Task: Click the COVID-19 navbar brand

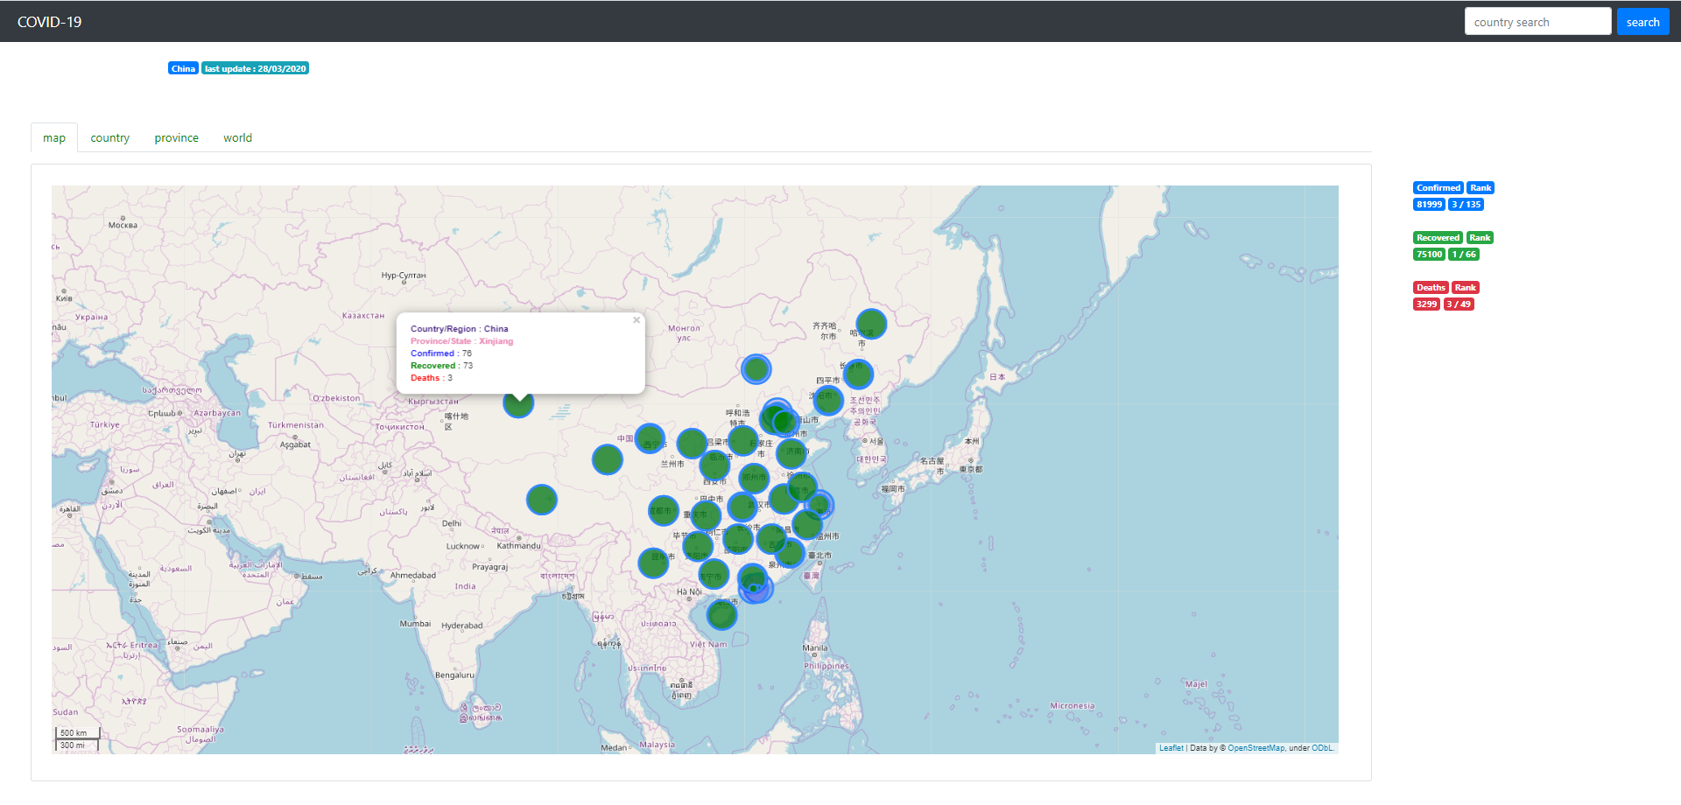Action: tap(50, 22)
